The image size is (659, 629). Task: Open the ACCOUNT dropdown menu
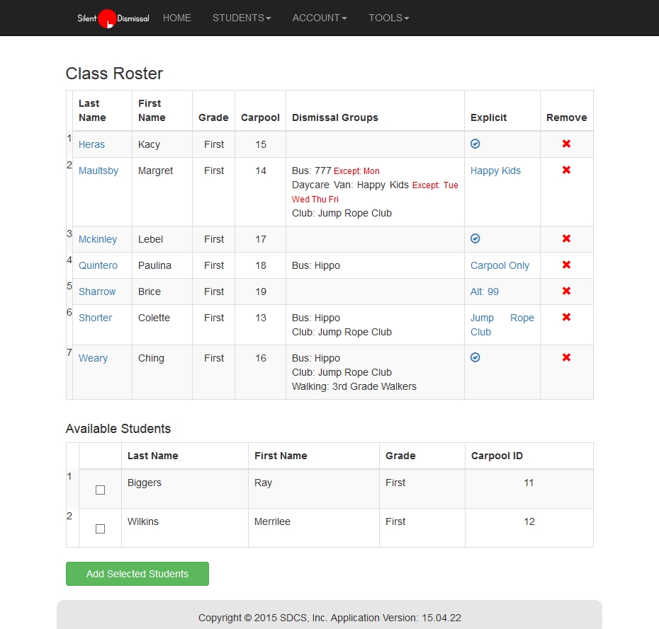pyautogui.click(x=320, y=18)
